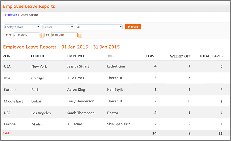Select employee Aaron King
The image size is (231, 141).
pos(76,89)
